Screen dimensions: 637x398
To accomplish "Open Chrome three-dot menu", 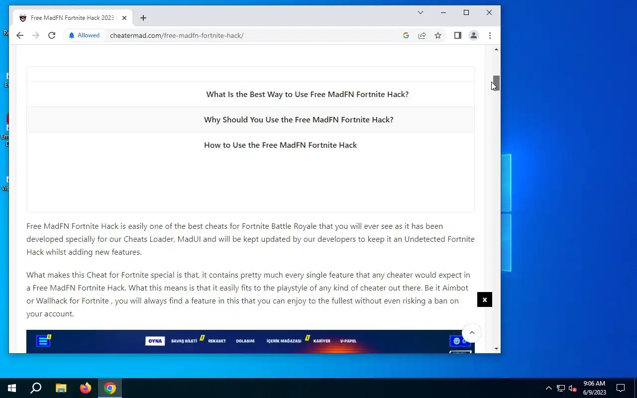I will (490, 35).
